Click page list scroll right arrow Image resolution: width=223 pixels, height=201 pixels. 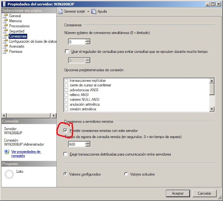point(54,116)
